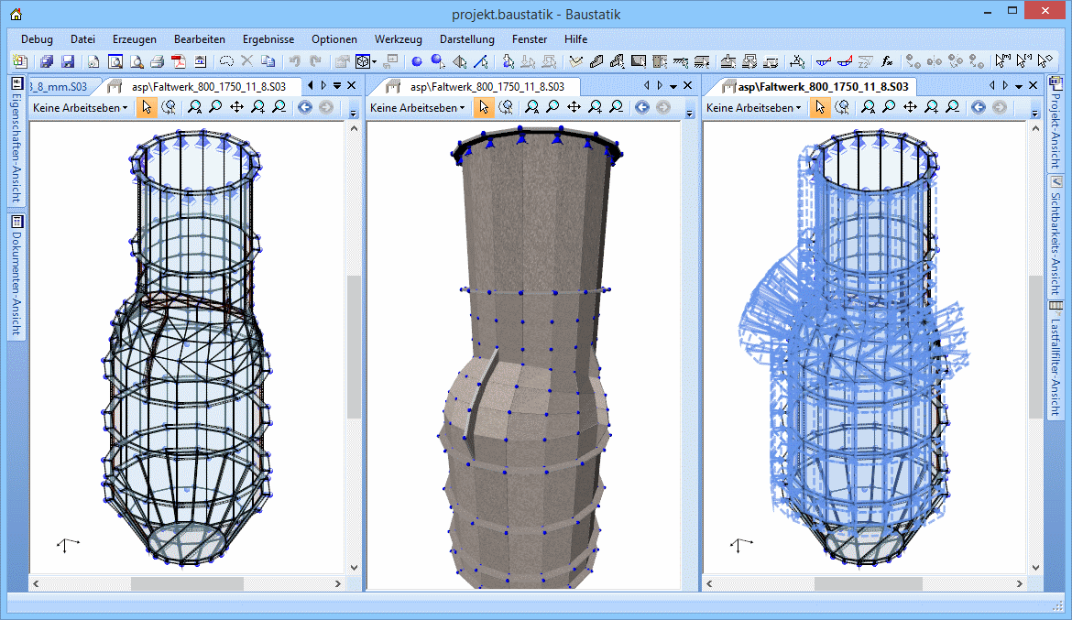Click the blue back arrow in middle view toolbar
Image resolution: width=1072 pixels, height=620 pixels.
click(641, 107)
